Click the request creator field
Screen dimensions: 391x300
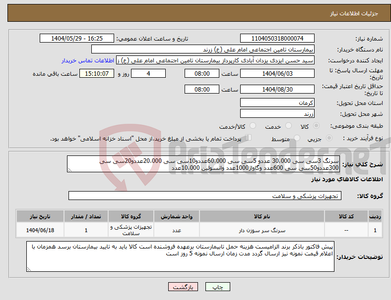215,60
